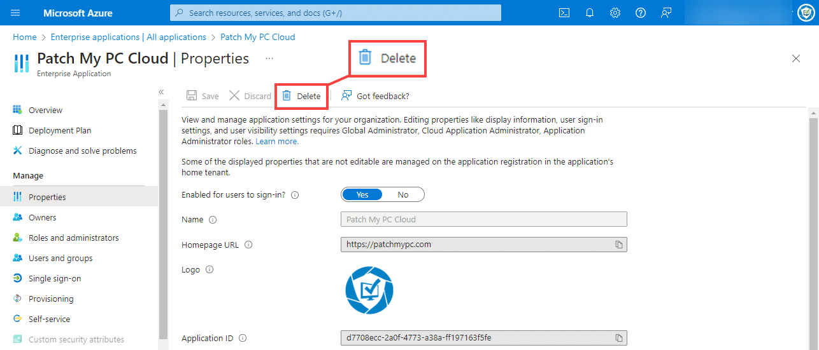
Task: Click the help question mark icon
Action: (x=641, y=13)
